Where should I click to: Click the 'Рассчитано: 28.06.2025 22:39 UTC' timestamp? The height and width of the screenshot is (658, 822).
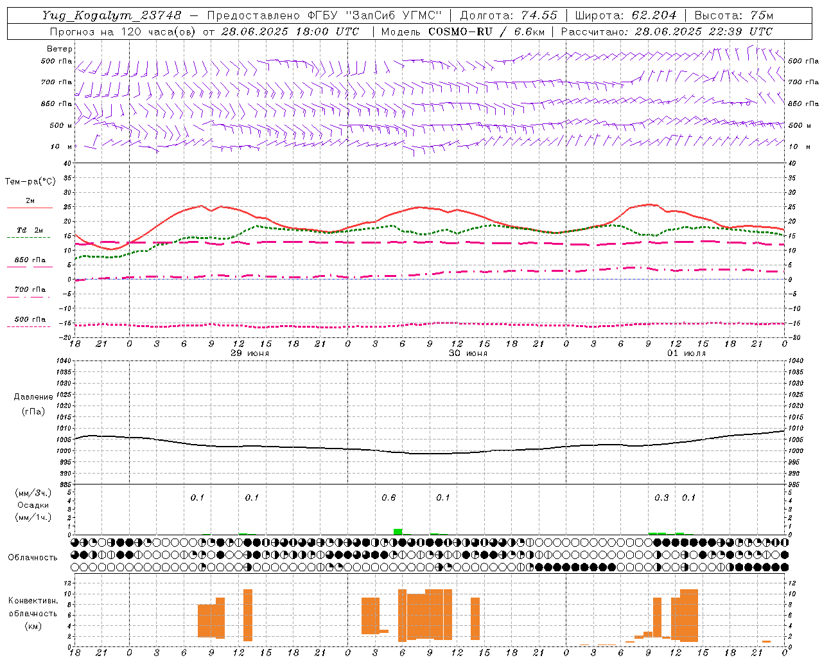tap(667, 31)
